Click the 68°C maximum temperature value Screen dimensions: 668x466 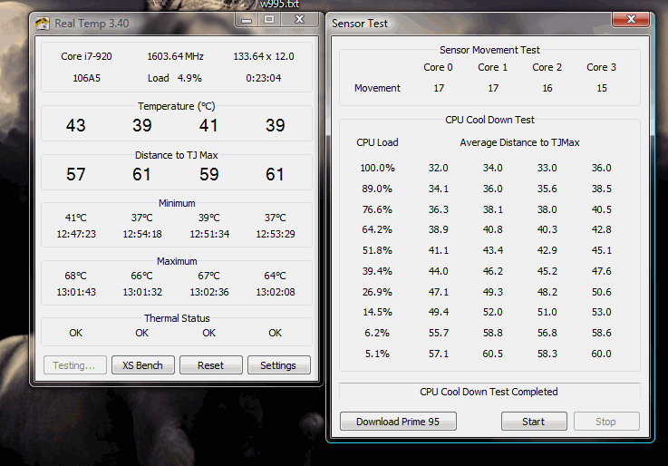coord(76,276)
